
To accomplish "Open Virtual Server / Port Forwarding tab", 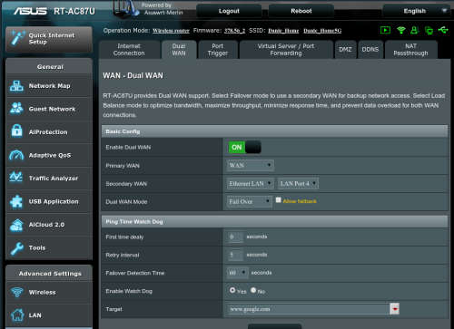I will [286, 50].
